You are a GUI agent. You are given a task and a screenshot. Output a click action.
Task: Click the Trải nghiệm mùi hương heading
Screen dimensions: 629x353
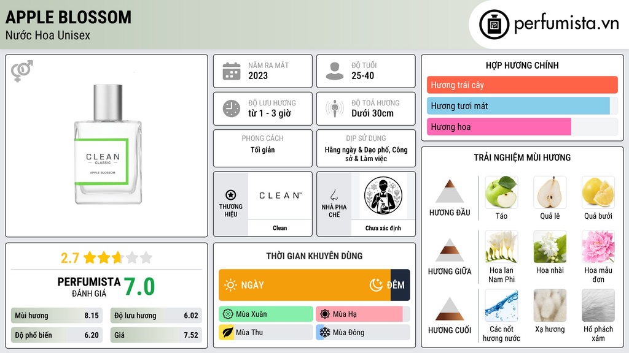[522, 158]
